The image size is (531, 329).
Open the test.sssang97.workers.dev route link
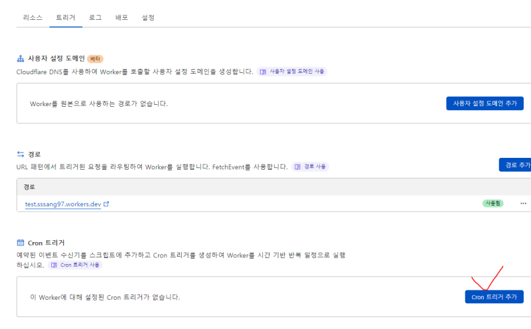coord(63,204)
